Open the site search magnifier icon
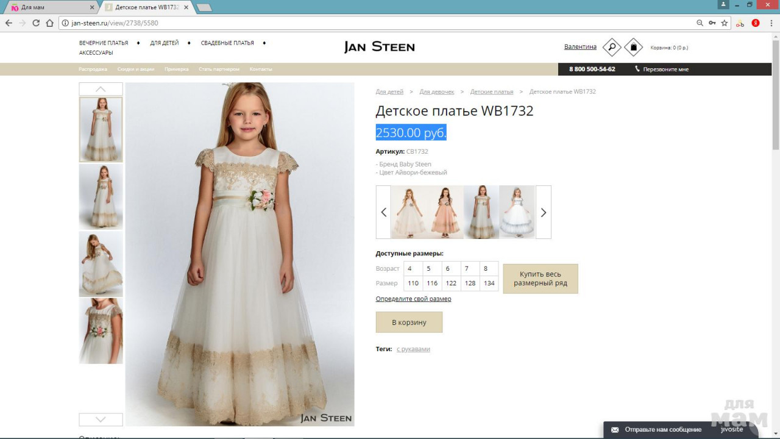This screenshot has width=780, height=439. pyautogui.click(x=612, y=47)
